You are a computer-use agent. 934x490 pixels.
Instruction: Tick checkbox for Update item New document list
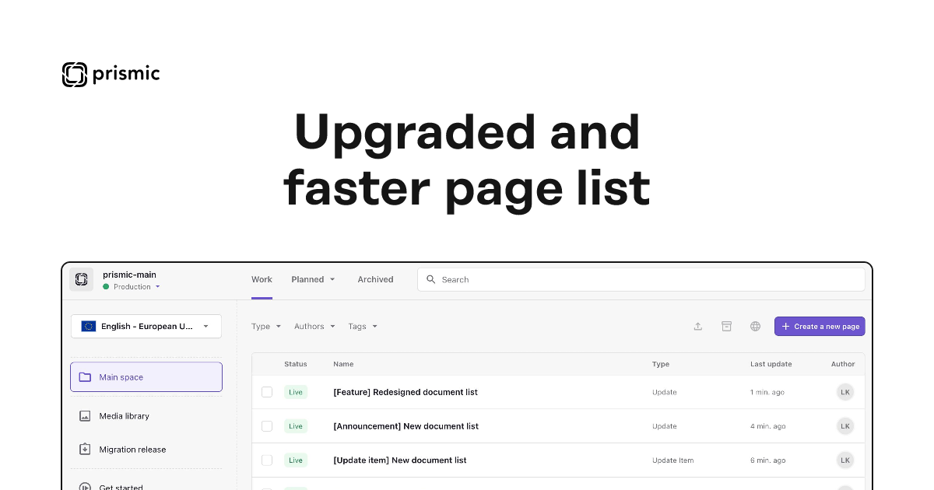[267, 460]
